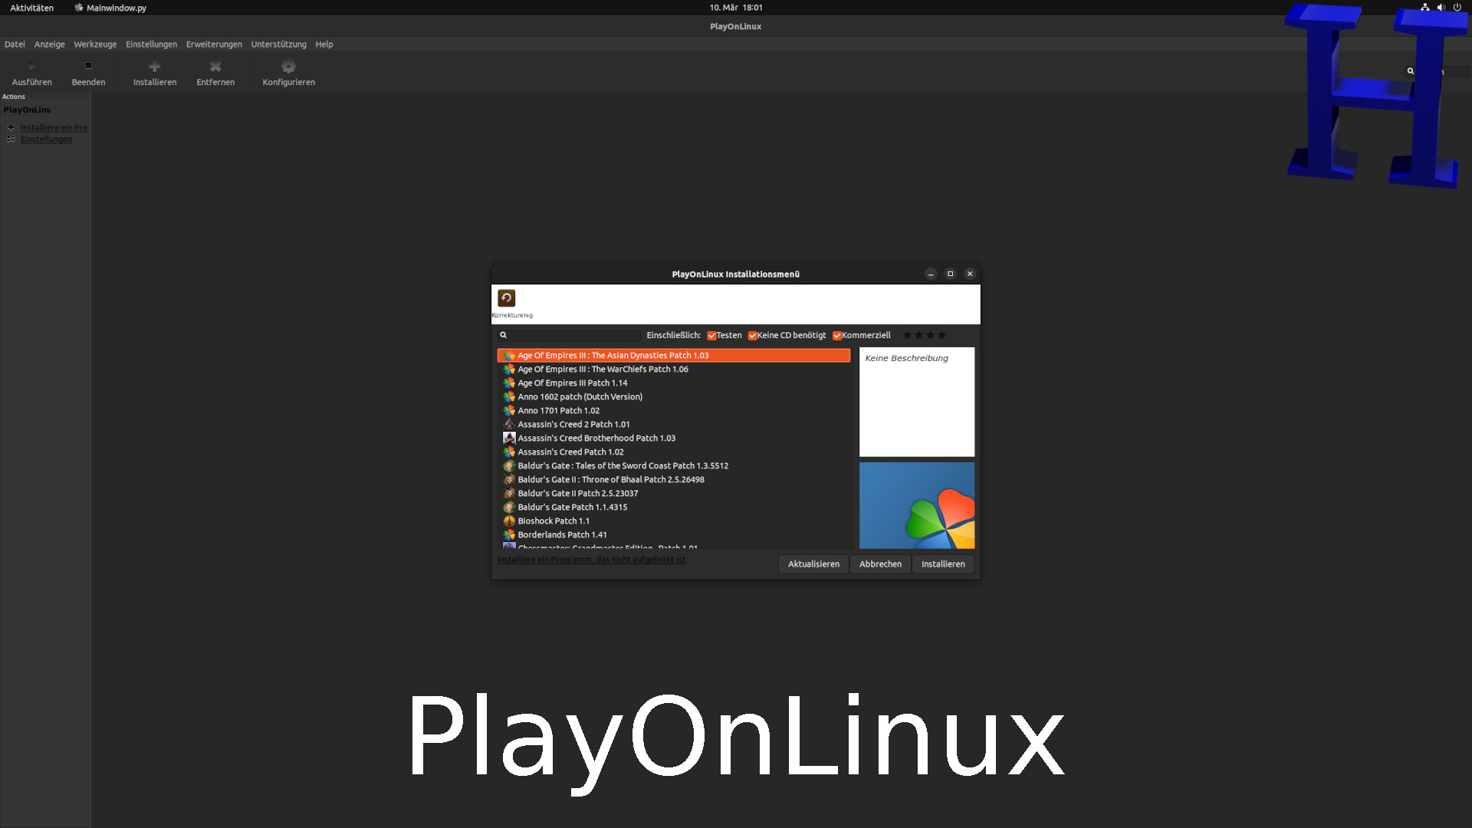Select Anno 1602 patch (Dutch Version)
This screenshot has width=1472, height=828.
tap(673, 396)
